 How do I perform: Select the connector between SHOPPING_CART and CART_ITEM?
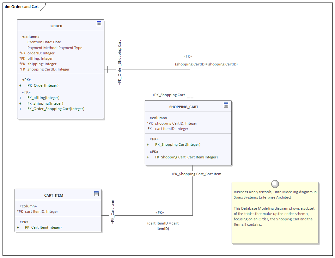[193, 193]
